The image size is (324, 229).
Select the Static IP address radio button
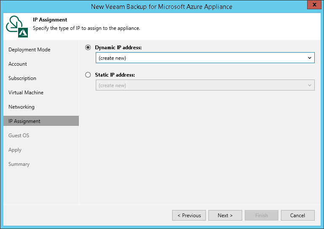88,75
